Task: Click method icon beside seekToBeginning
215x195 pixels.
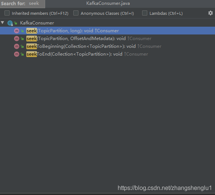Action: click(17, 46)
